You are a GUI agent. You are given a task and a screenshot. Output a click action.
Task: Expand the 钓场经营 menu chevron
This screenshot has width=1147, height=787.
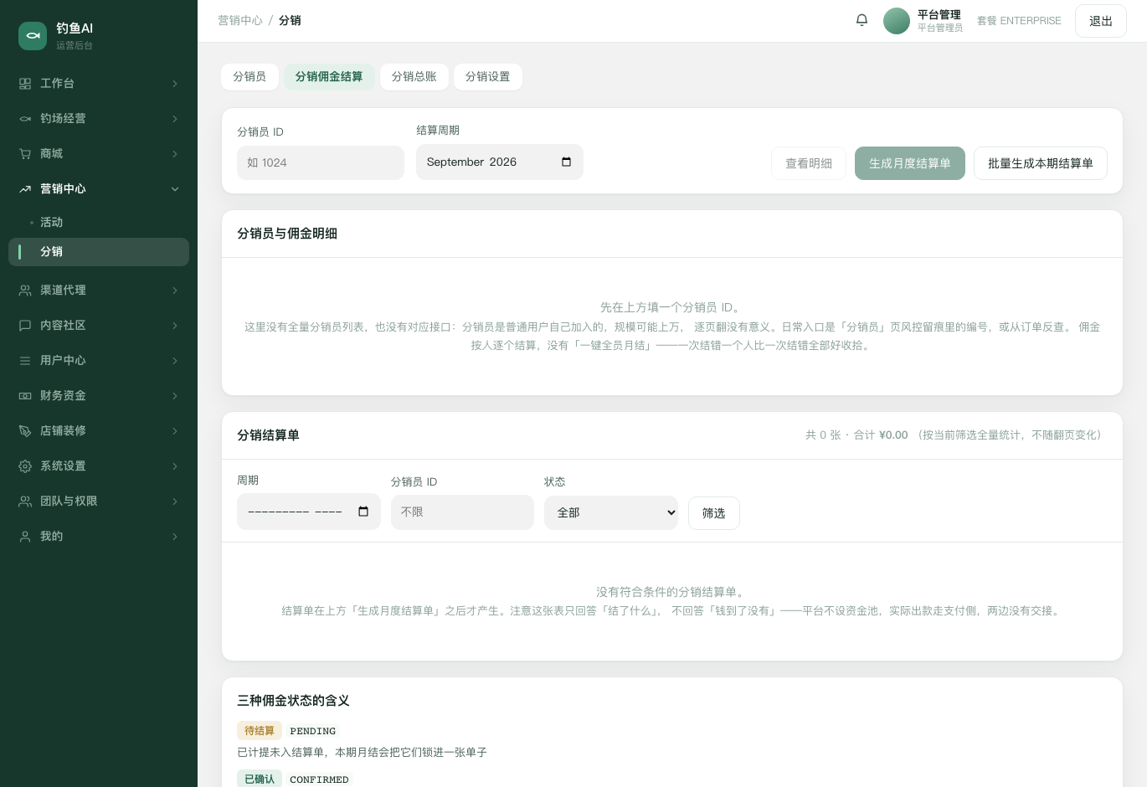pos(175,119)
